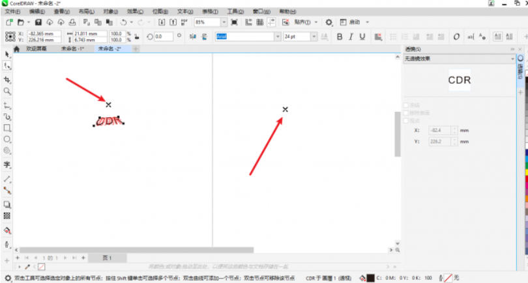
Task: Click the Undo arrow icon
Action: pos(124,22)
